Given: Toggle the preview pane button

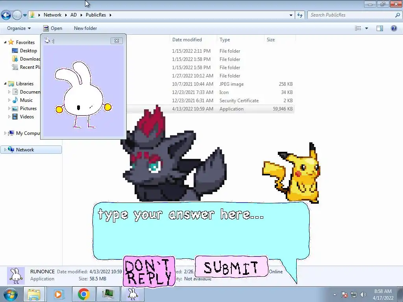Looking at the screenshot, I should click(x=380, y=28).
